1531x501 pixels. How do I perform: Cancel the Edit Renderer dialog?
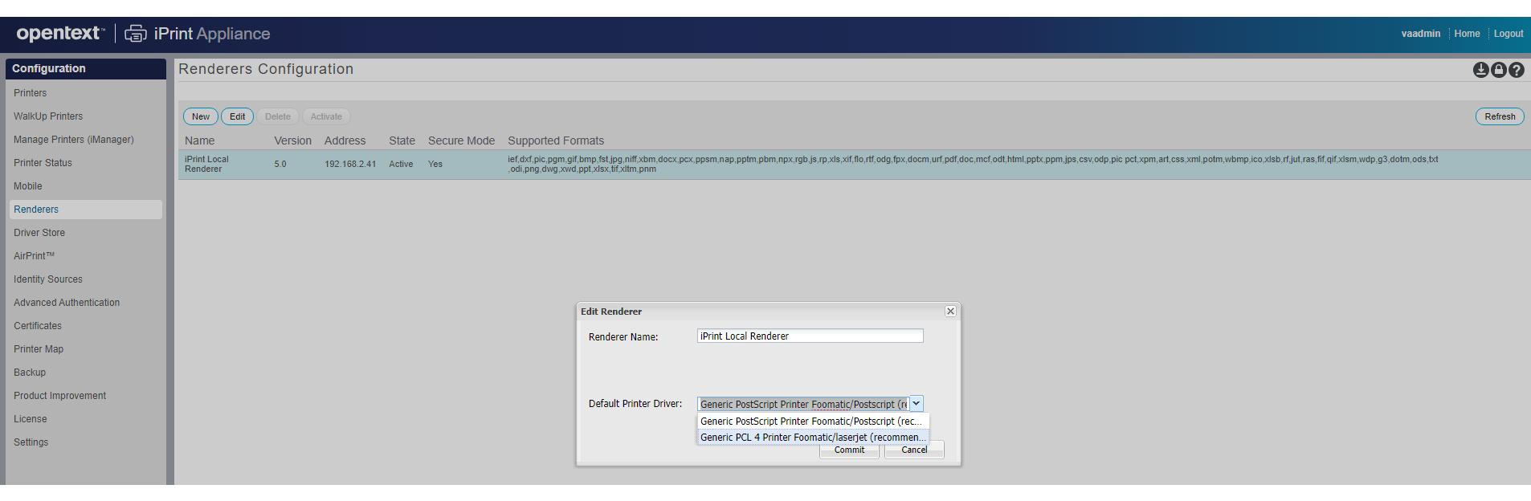tap(914, 450)
